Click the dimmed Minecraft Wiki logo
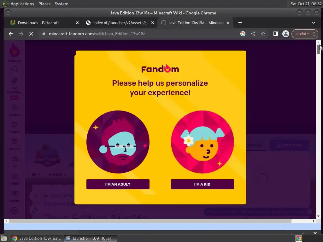The height and width of the screenshot is (242, 323). [47, 156]
